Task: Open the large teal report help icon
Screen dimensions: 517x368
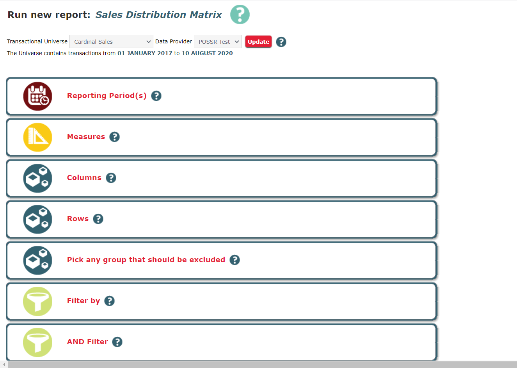Action: [240, 14]
